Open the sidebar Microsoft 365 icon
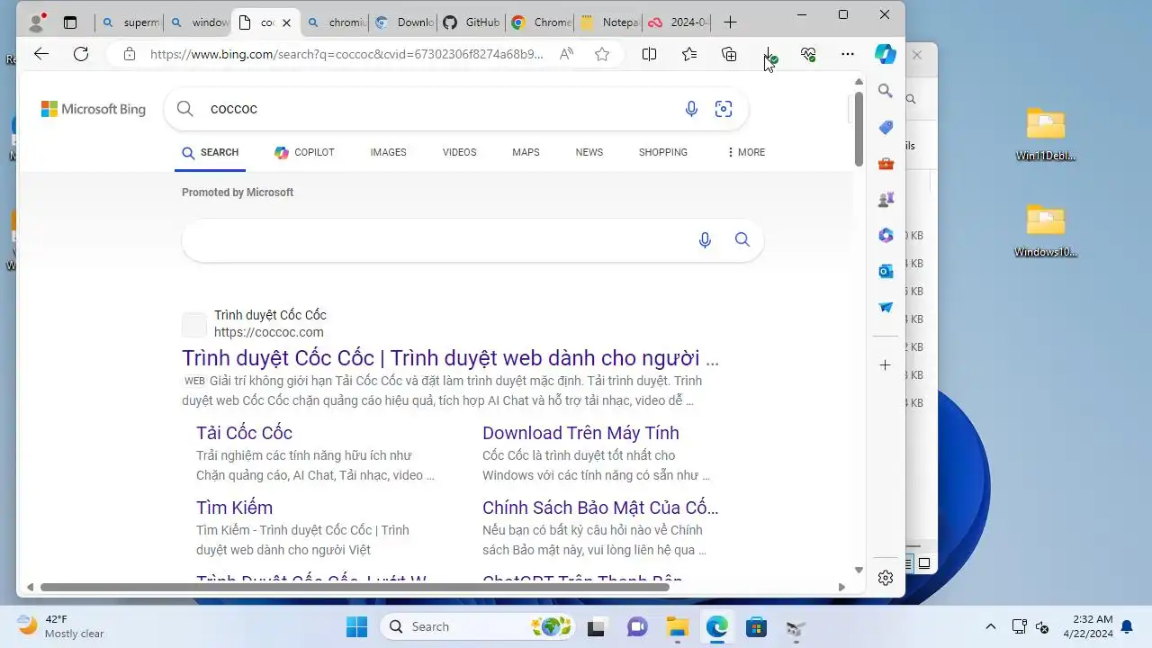 pyautogui.click(x=886, y=235)
